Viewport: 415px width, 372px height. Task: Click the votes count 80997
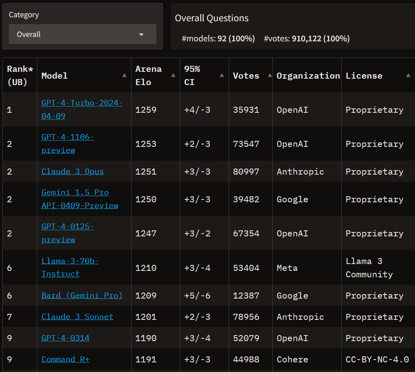click(246, 171)
